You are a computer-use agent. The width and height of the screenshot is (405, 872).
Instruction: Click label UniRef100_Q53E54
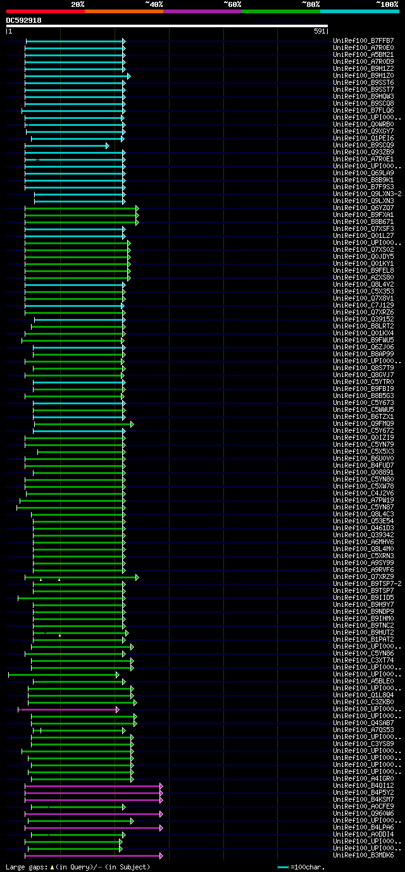coord(363,521)
